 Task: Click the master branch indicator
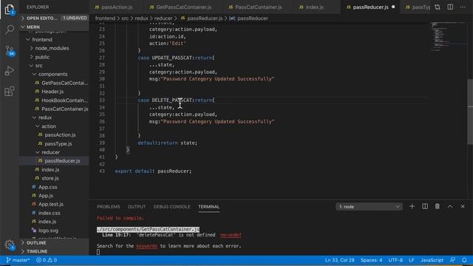(x=18, y=260)
